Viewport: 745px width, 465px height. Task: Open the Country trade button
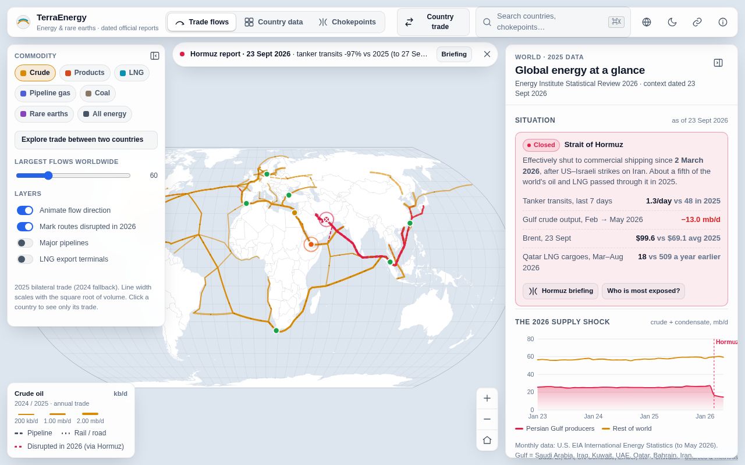pyautogui.click(x=433, y=22)
